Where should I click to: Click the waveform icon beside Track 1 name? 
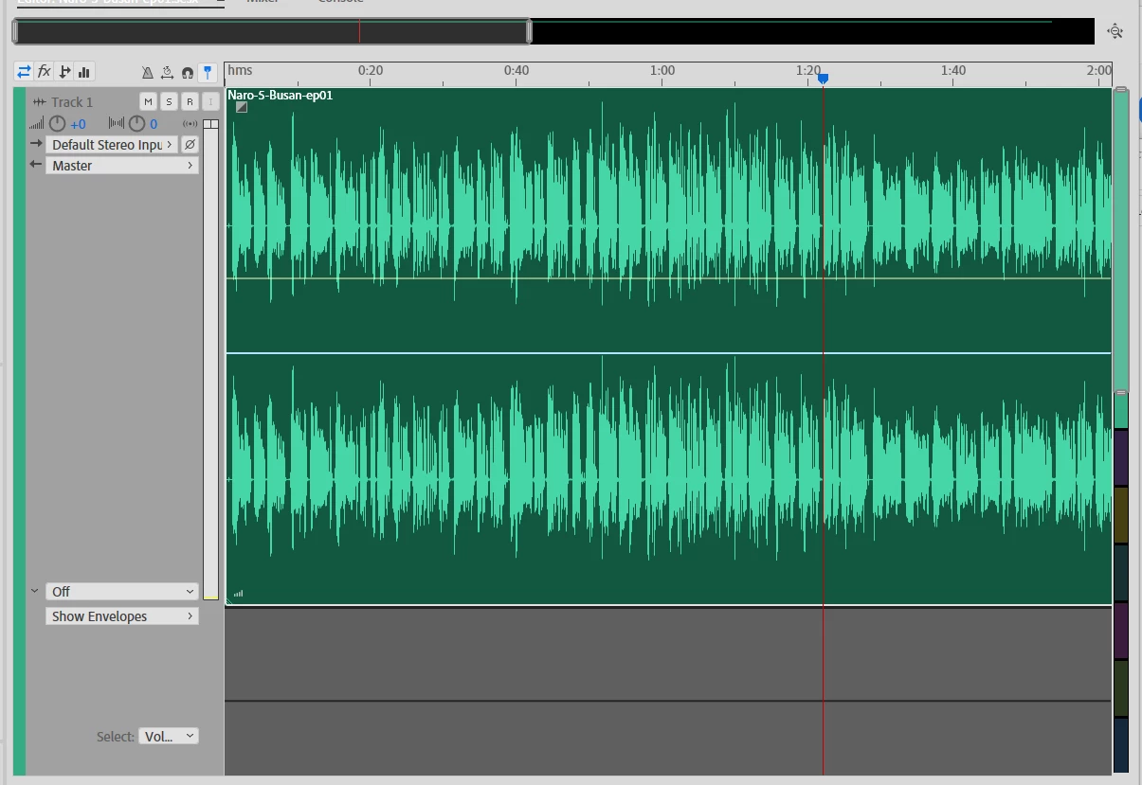pos(39,102)
